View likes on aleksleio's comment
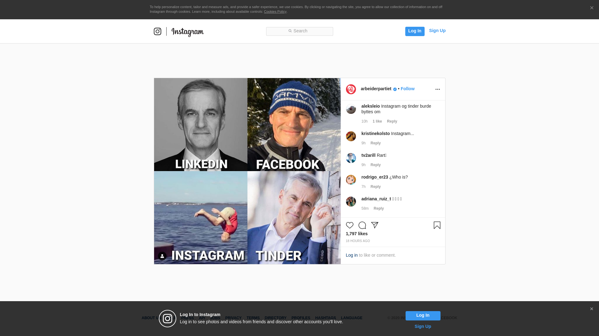Screen dimensions: 599x336 (x=377, y=121)
